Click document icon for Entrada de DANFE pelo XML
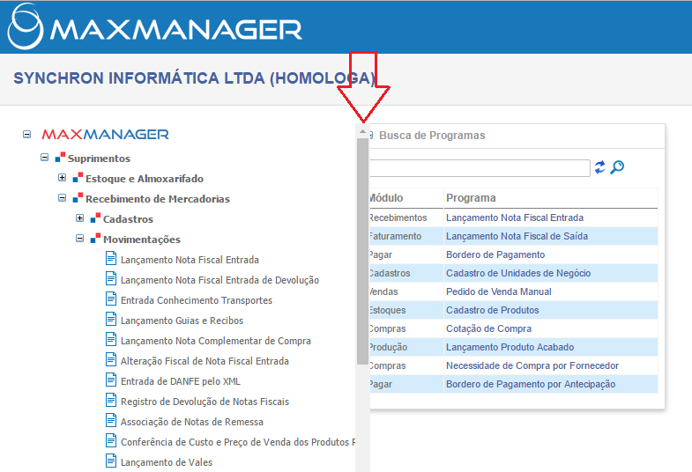The image size is (692, 472). 111,380
